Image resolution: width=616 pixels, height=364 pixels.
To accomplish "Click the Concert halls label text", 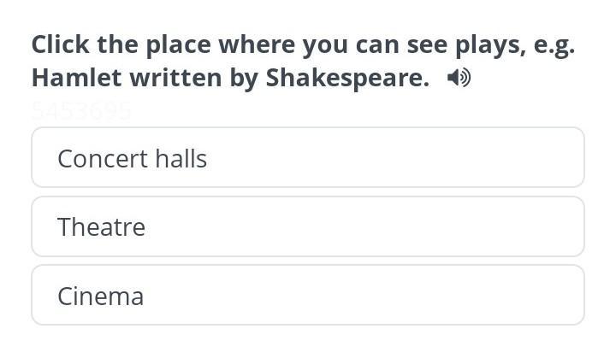I will [133, 158].
